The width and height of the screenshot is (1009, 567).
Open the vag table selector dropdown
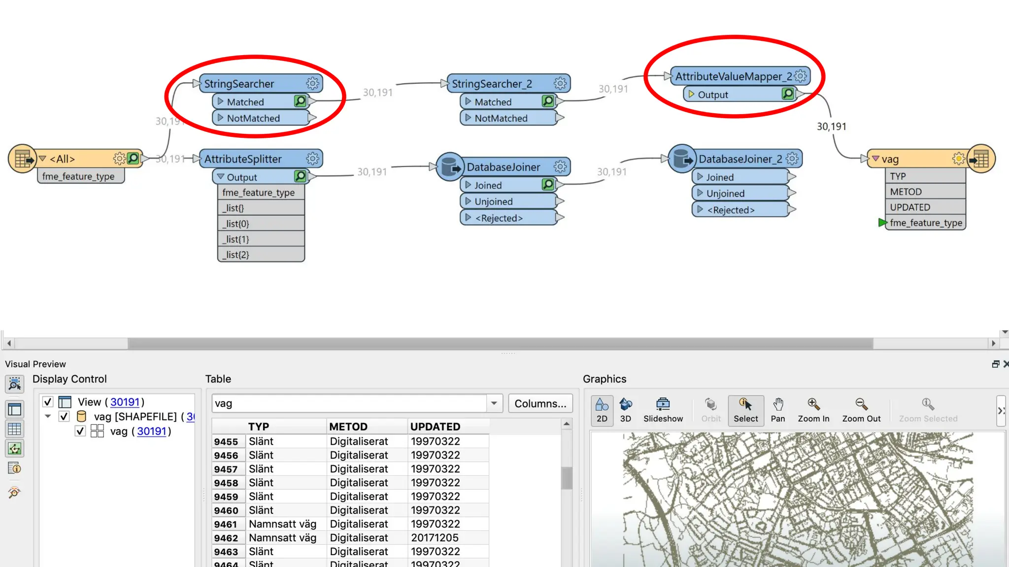494,403
